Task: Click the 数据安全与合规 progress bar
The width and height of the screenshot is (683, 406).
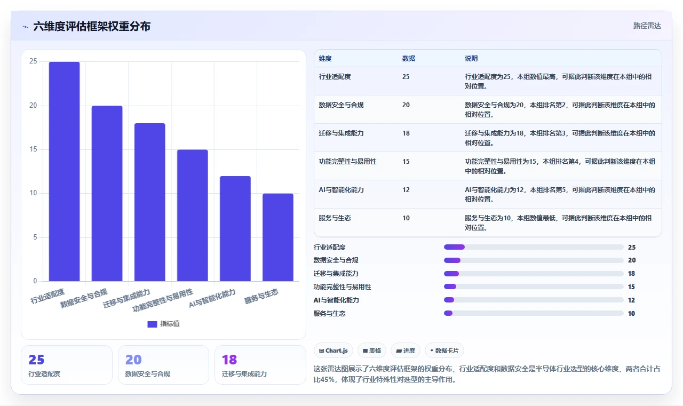Action: (x=534, y=260)
